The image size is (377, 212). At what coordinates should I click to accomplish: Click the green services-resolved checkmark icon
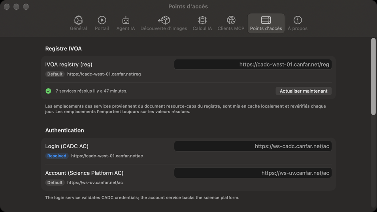coord(48,91)
